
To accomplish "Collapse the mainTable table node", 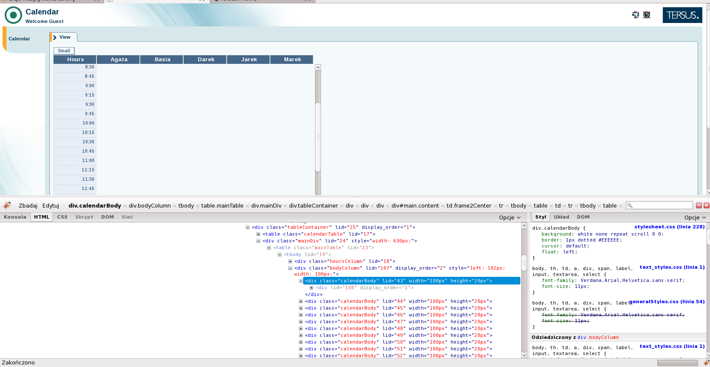I will (x=269, y=248).
